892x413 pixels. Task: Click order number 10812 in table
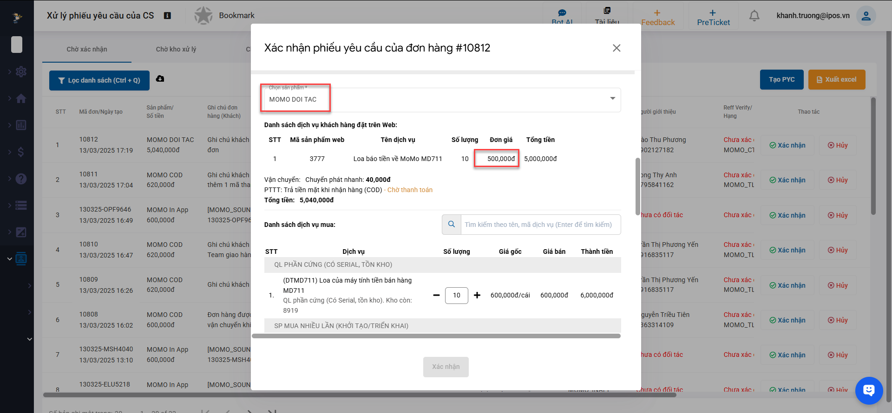pos(89,139)
